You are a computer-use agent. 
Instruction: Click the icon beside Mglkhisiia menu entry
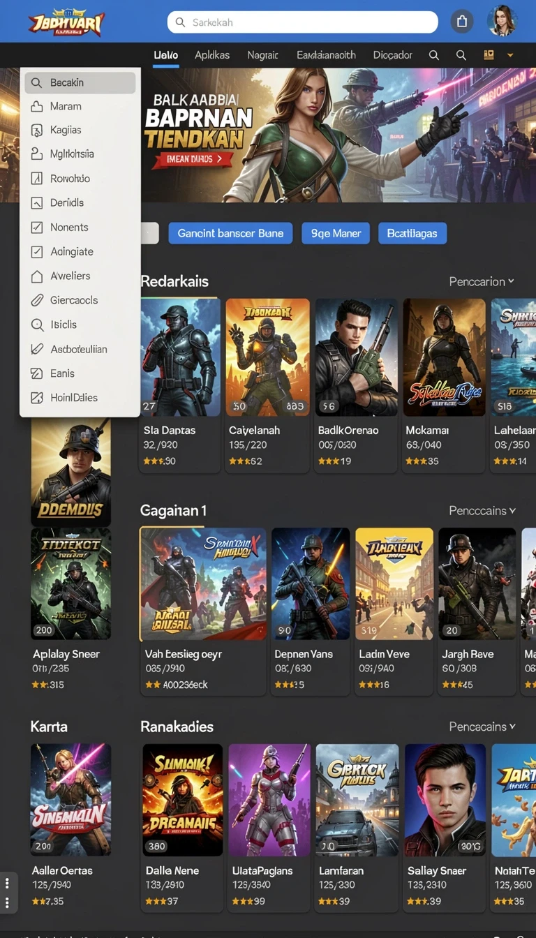[x=37, y=154]
